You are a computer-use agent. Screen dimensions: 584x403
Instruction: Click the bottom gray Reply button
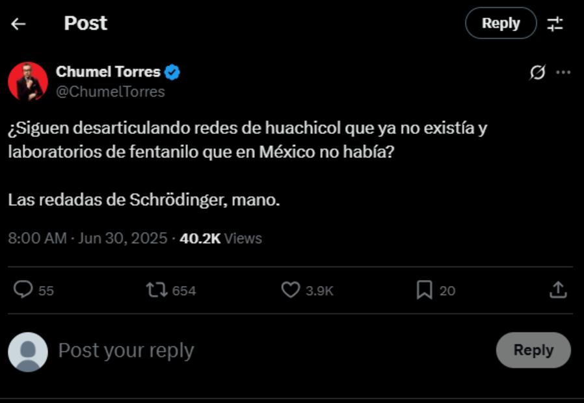tap(533, 350)
